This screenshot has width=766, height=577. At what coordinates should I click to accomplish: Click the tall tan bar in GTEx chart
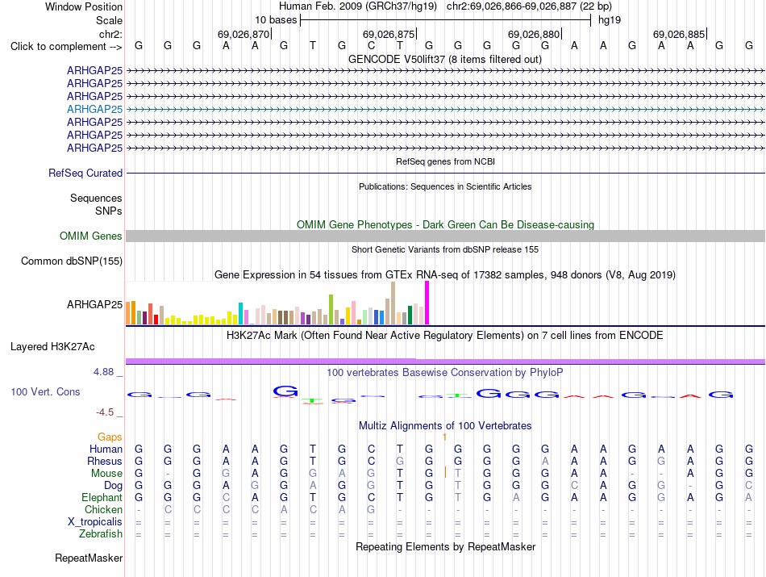393,303
